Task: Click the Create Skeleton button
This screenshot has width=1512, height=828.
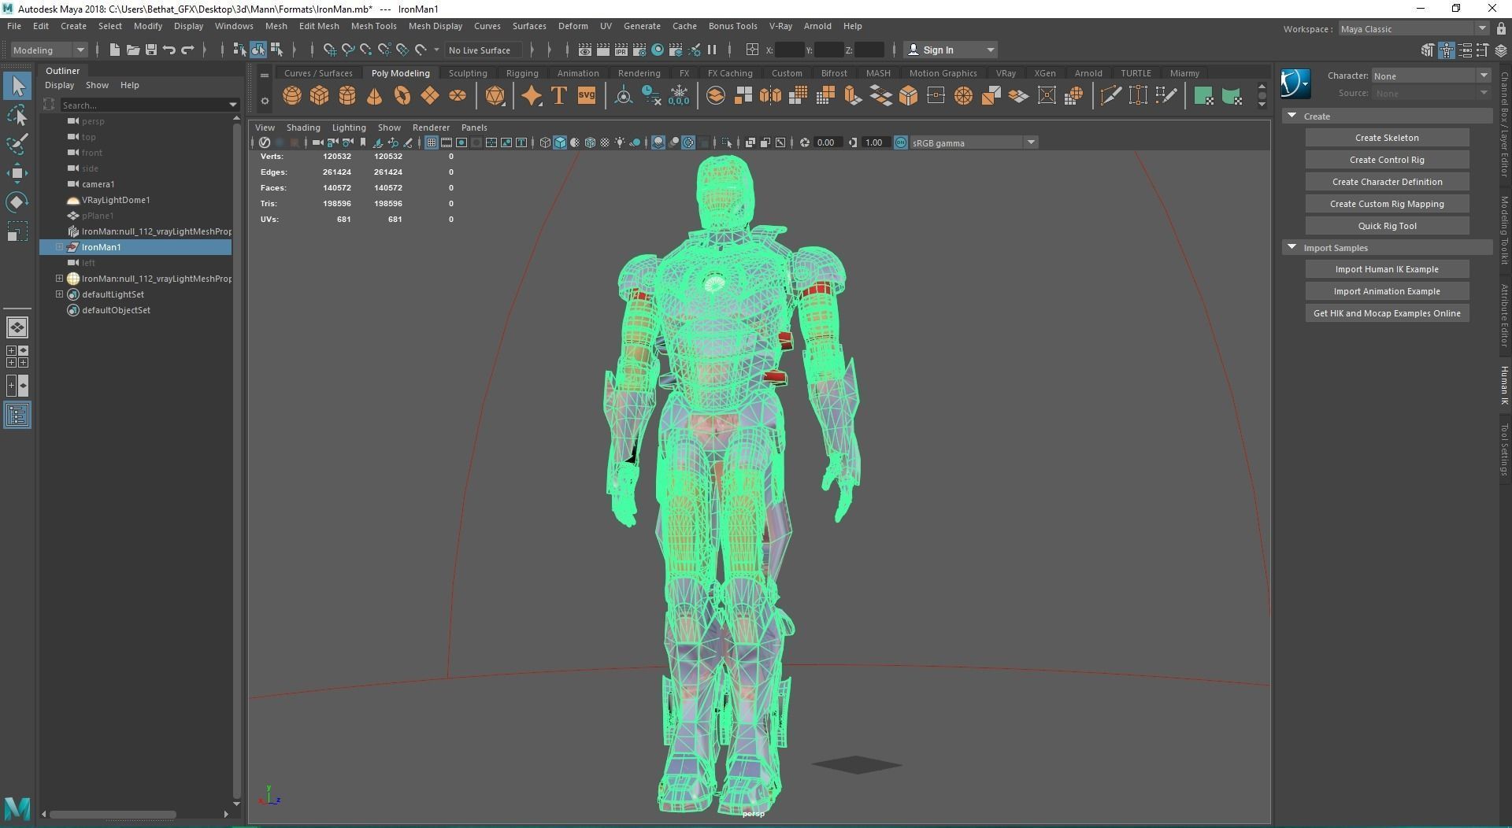Action: click(x=1387, y=138)
